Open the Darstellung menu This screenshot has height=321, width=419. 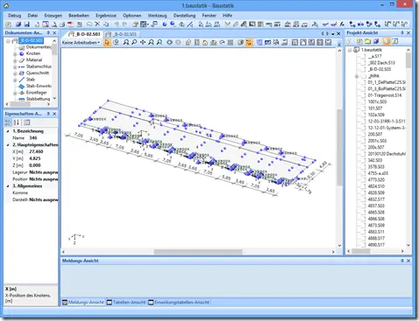tap(184, 16)
